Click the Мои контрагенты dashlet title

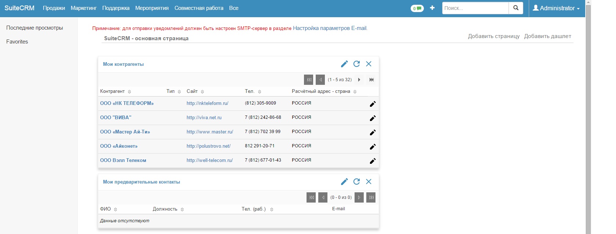tap(123, 64)
